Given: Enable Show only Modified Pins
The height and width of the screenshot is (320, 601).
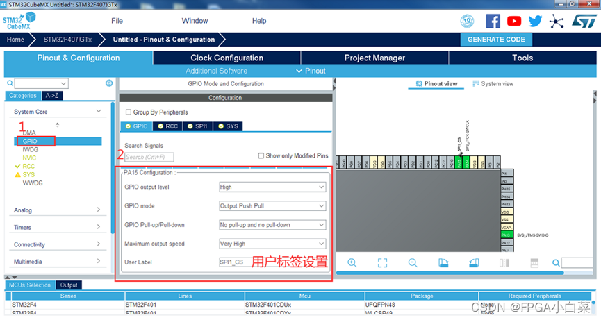Looking at the screenshot, I should 261,155.
